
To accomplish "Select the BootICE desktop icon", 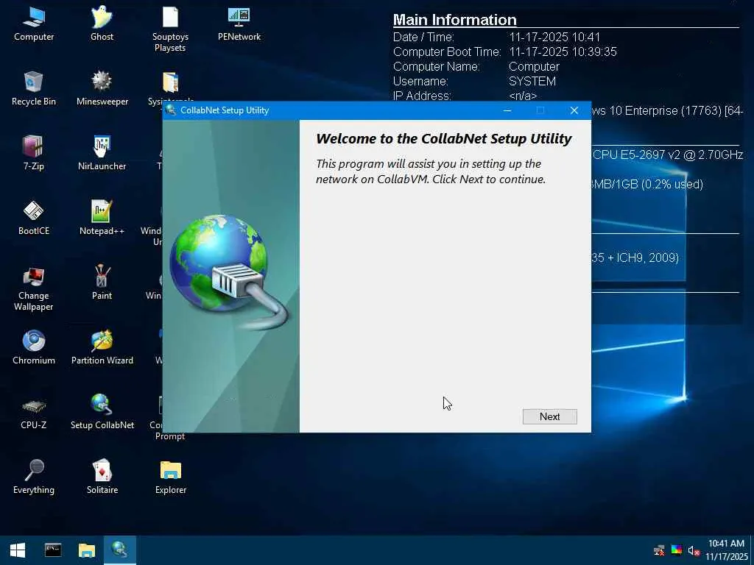I will (x=34, y=218).
